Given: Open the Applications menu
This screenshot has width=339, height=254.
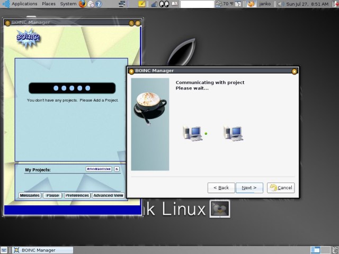Looking at the screenshot, I should [24, 4].
